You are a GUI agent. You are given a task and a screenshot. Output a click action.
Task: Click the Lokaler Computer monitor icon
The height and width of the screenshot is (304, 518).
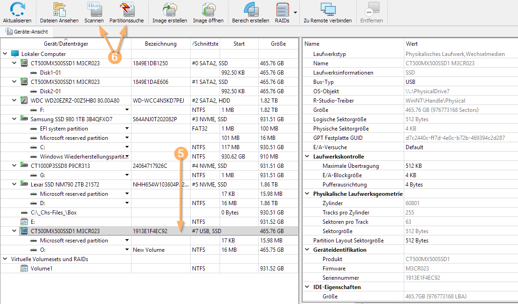15,54
